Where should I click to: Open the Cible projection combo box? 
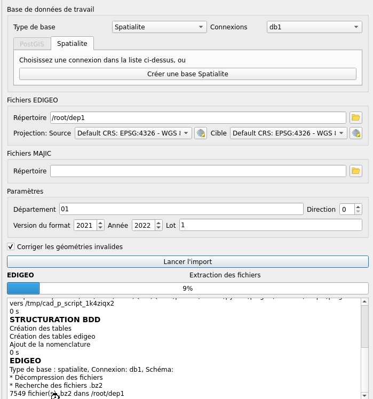[288, 133]
